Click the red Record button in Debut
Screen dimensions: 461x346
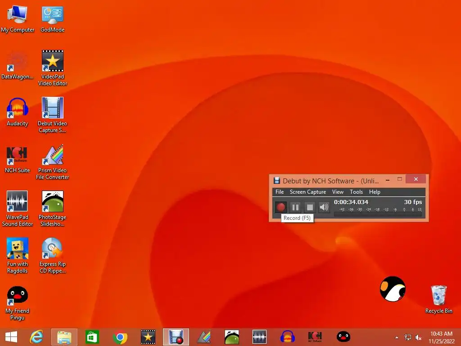(x=280, y=207)
